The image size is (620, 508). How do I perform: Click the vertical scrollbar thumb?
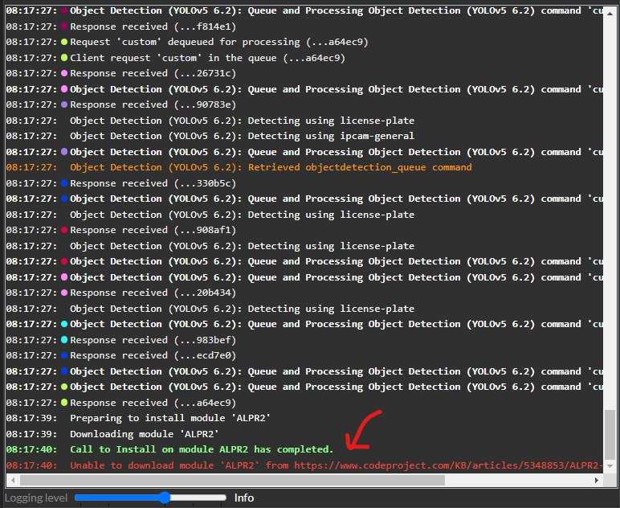pyautogui.click(x=610, y=435)
